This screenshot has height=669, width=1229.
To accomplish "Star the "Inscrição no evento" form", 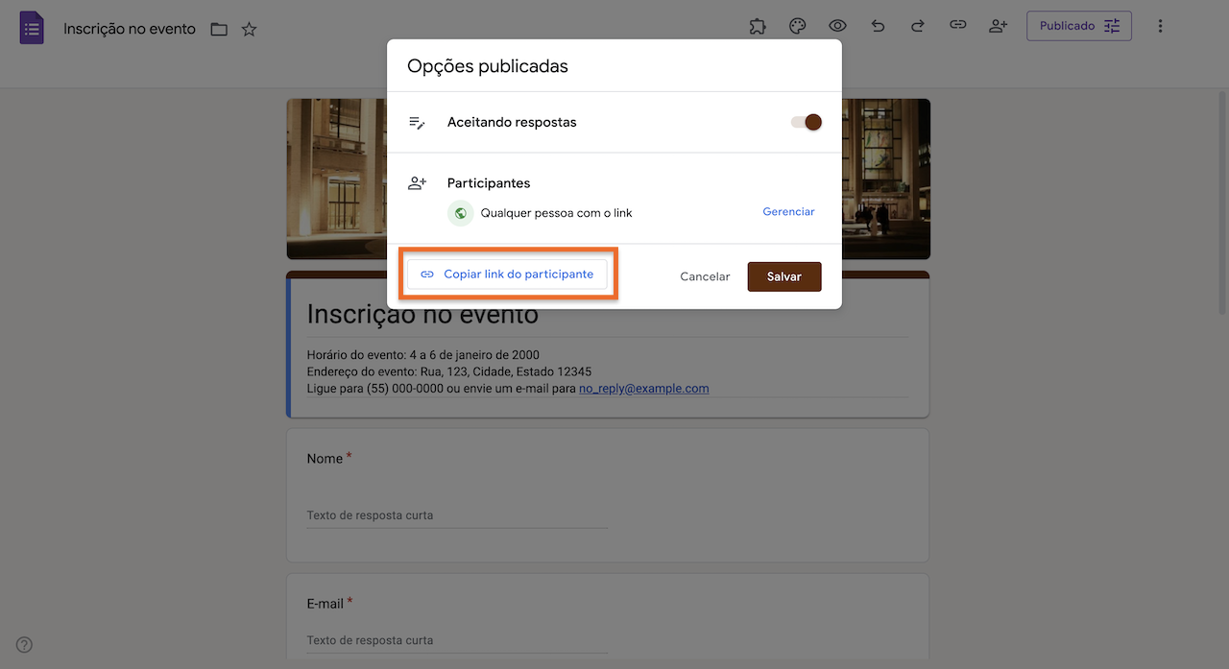I will point(249,29).
